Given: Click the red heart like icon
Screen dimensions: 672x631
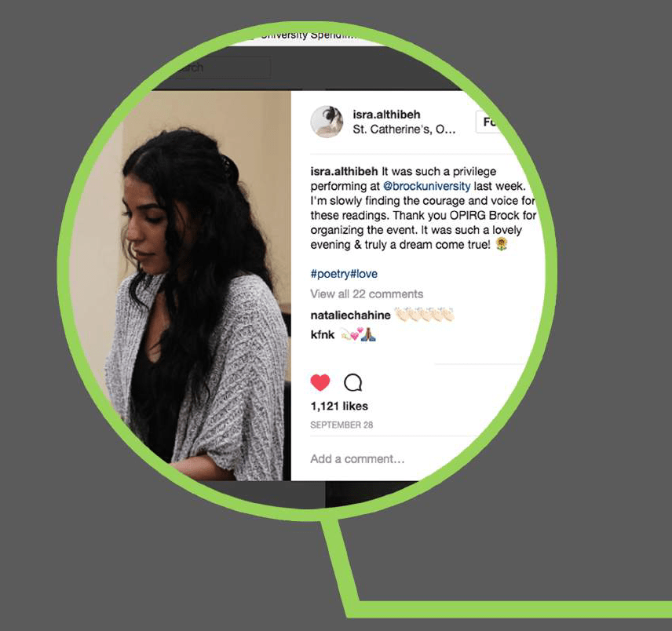Looking at the screenshot, I should coord(320,382).
